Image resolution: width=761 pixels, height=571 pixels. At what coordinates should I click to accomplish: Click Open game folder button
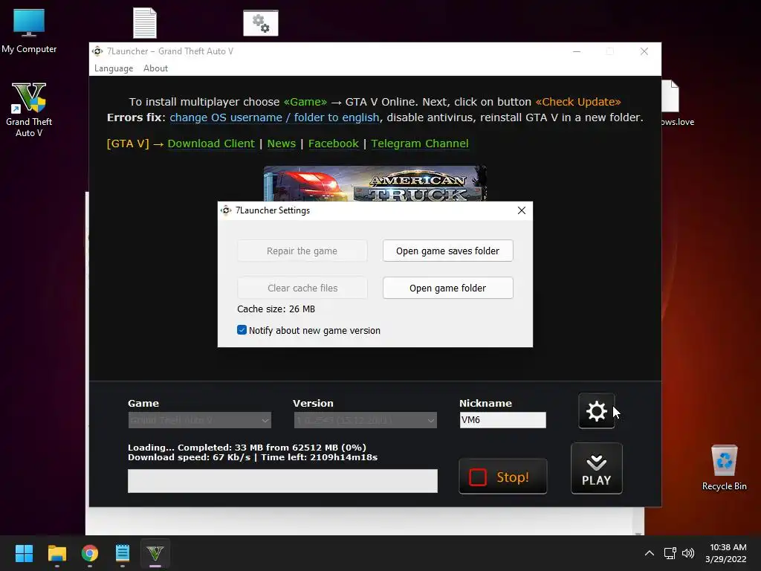click(x=447, y=288)
